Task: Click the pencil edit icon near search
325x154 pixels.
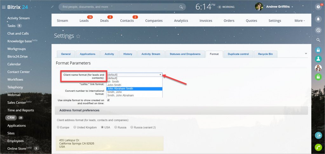Action: point(52,7)
